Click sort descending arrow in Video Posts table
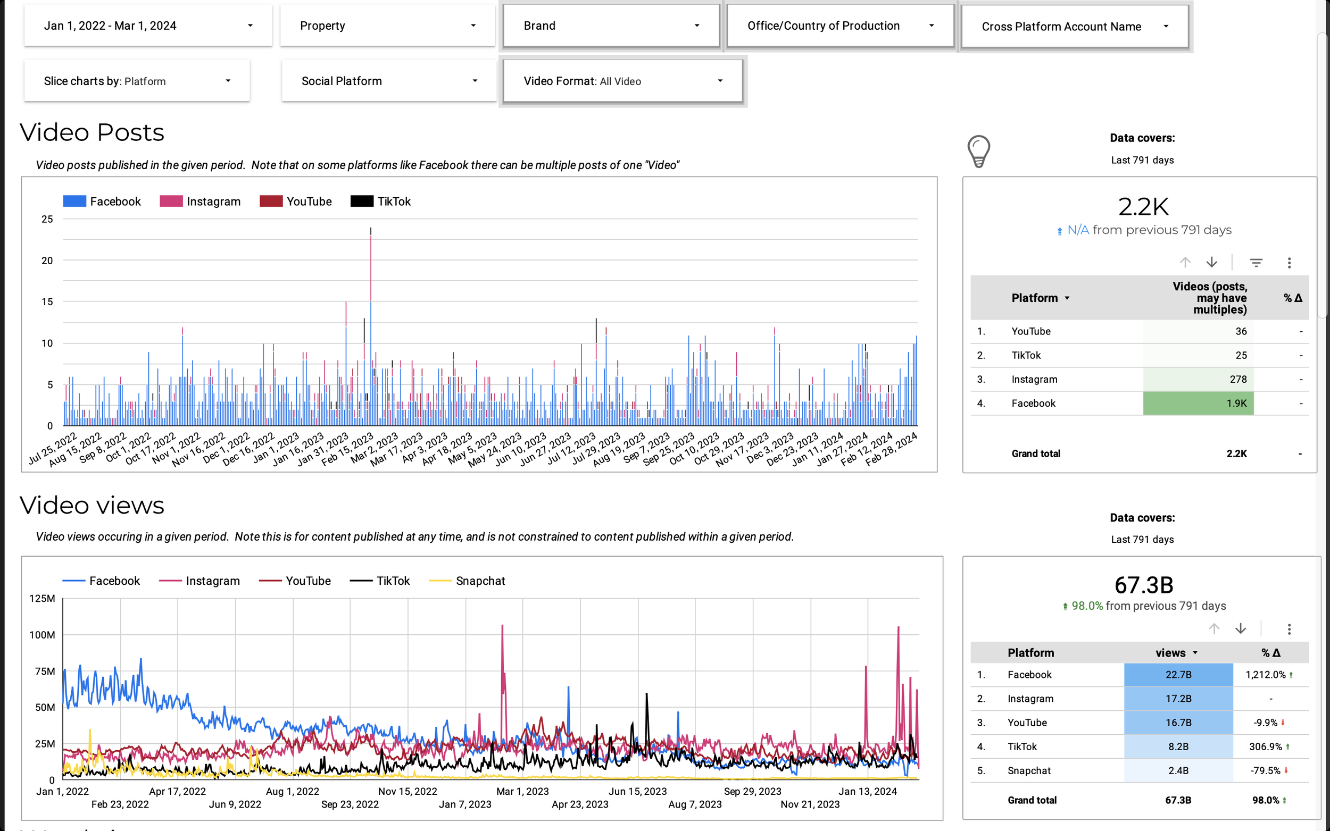The height and width of the screenshot is (831, 1330). tap(1212, 263)
